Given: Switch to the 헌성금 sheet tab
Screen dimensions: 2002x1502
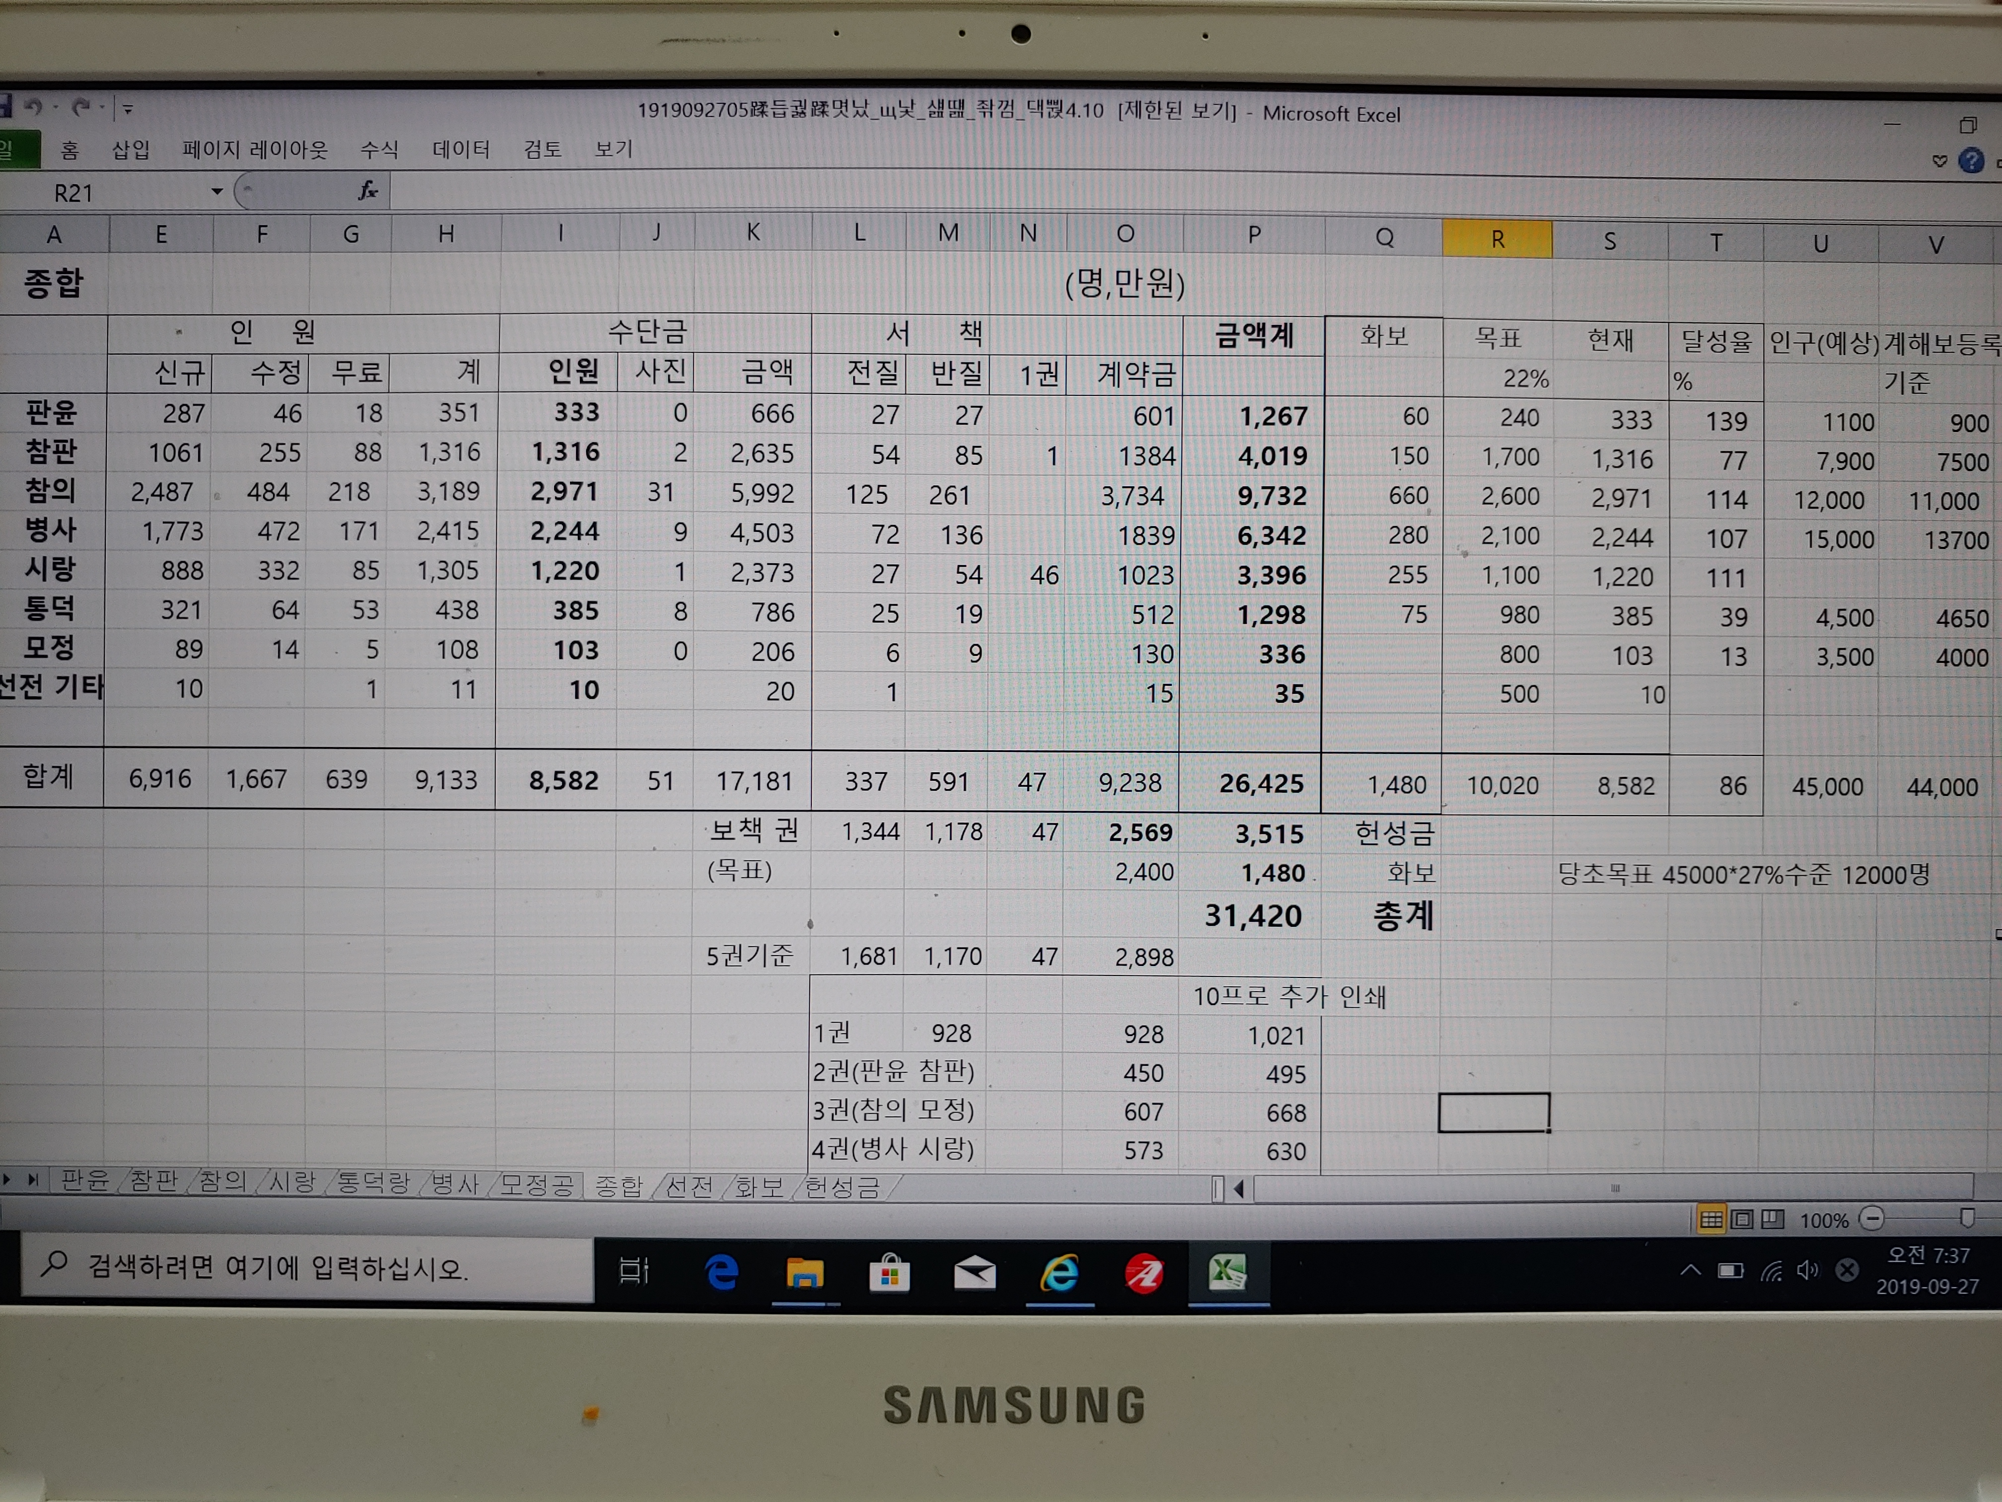Looking at the screenshot, I should point(842,1188).
